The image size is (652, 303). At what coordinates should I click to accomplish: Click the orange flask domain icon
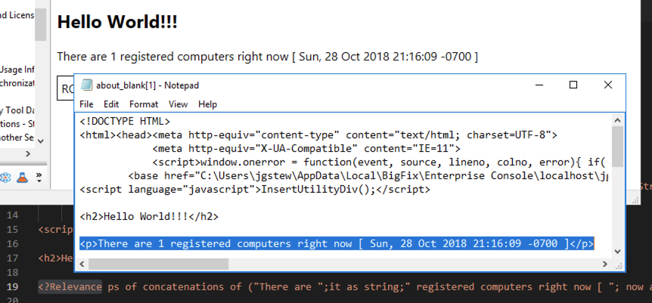pos(23,178)
